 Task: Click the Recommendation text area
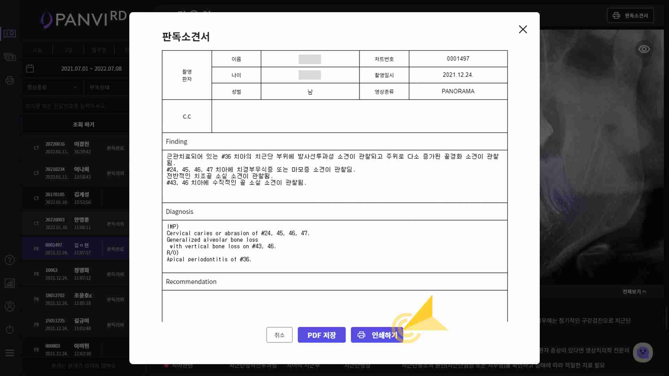pyautogui.click(x=334, y=306)
